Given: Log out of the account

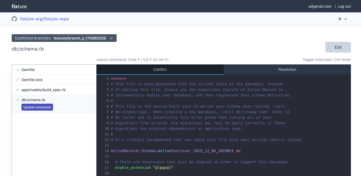Looking at the screenshot, I should point(344,6).
